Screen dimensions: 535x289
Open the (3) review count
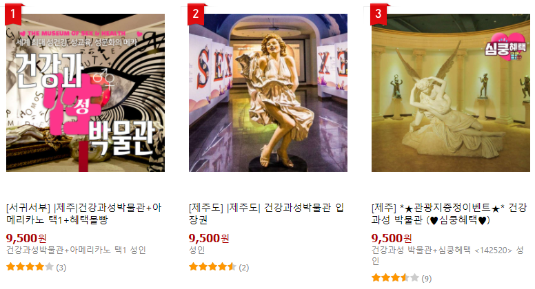(x=61, y=268)
